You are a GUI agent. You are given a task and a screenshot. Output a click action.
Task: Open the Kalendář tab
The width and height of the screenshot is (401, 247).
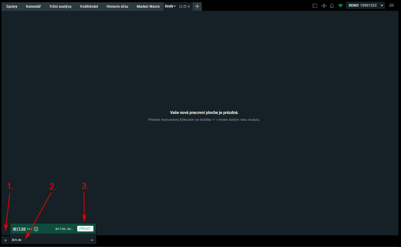[33, 6]
